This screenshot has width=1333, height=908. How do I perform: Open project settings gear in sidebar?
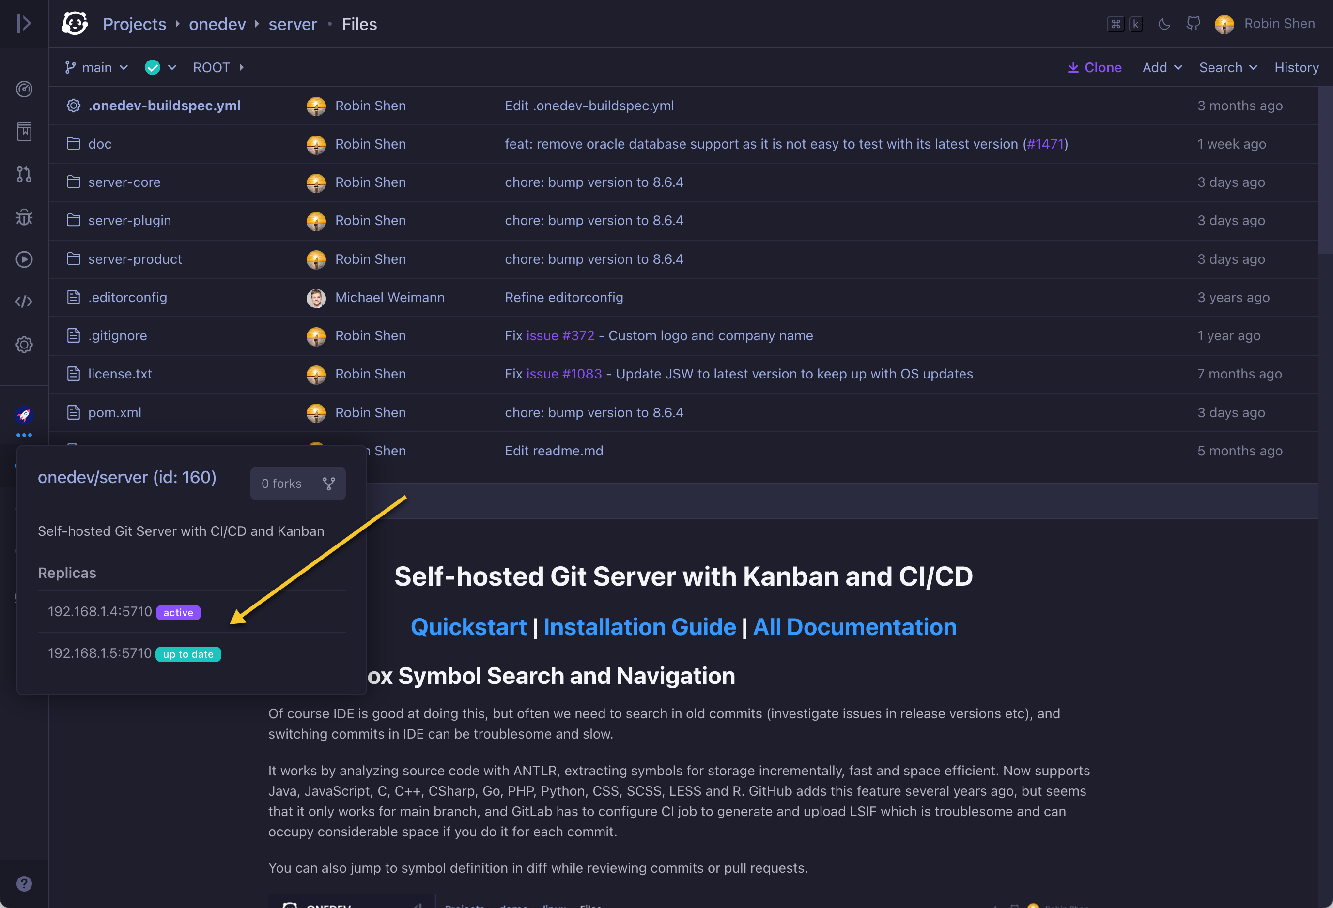click(24, 345)
